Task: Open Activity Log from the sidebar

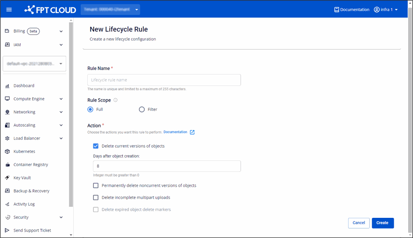Action: 24,204
